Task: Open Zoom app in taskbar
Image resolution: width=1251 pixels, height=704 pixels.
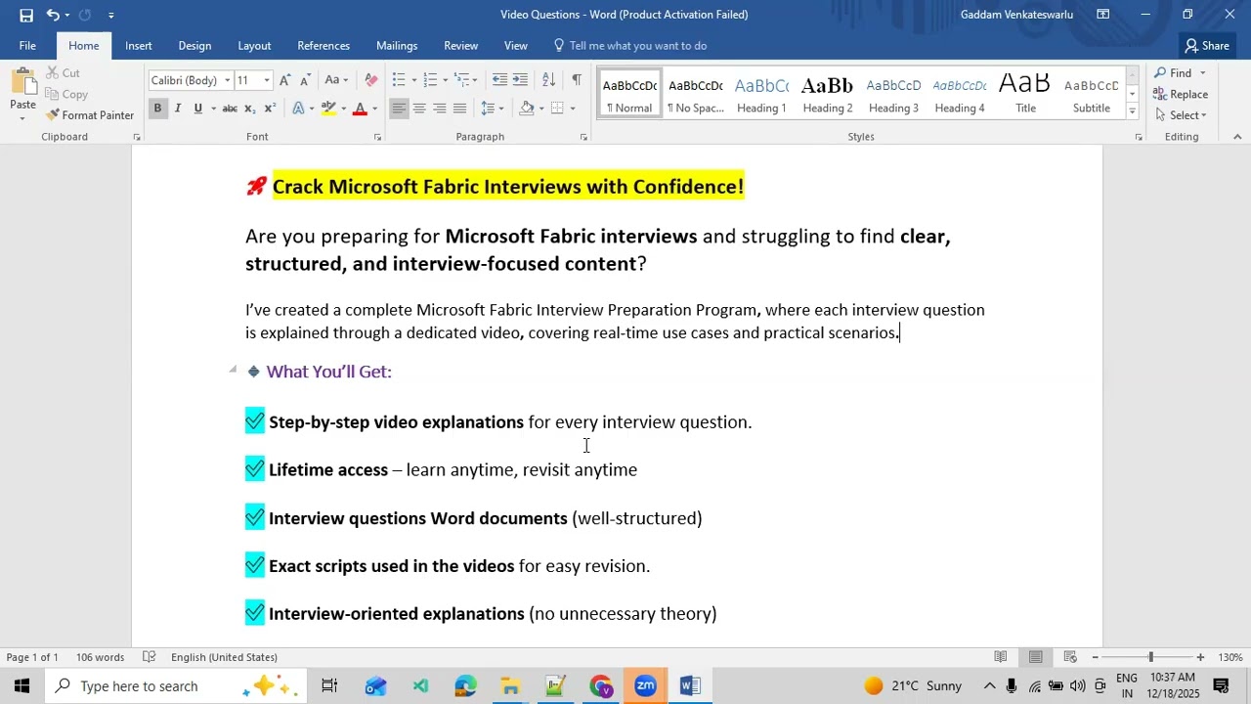Action: tap(645, 686)
